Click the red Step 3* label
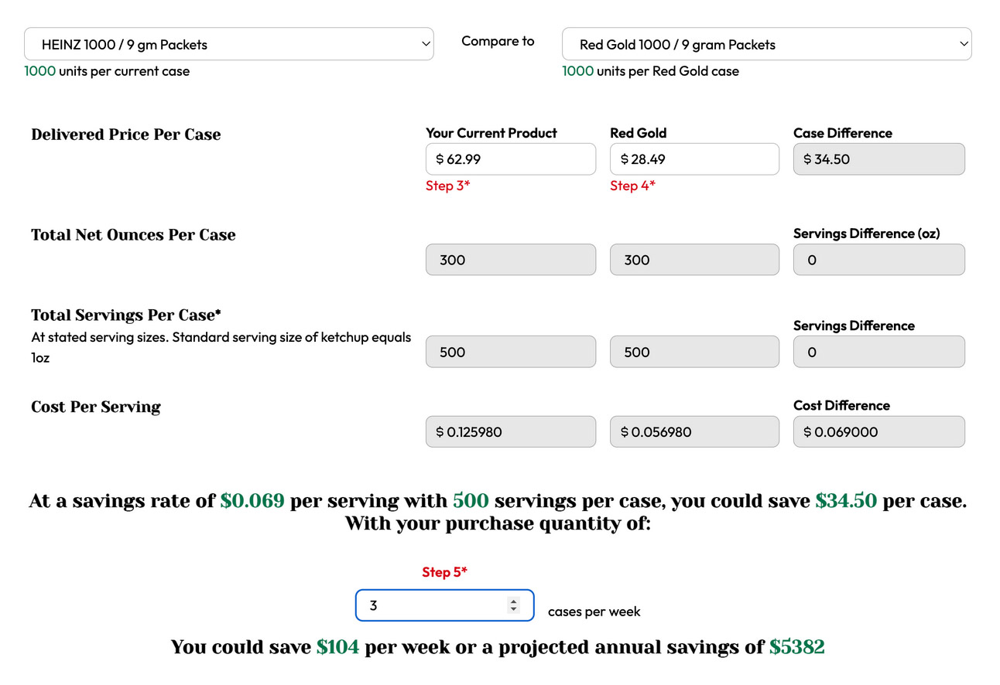 (x=447, y=186)
